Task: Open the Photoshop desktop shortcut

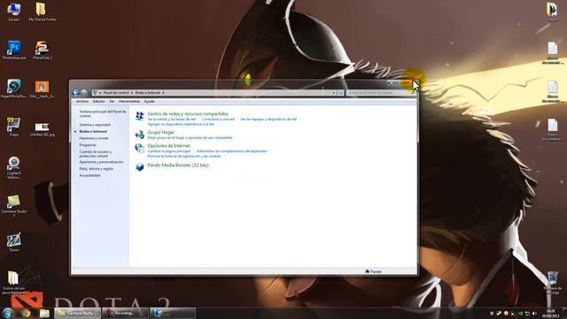Action: [14, 50]
